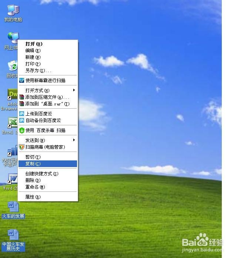The height and width of the screenshot is (258, 237).
Task: Click the green shield 百度杀毒 icon
Action: point(21,130)
